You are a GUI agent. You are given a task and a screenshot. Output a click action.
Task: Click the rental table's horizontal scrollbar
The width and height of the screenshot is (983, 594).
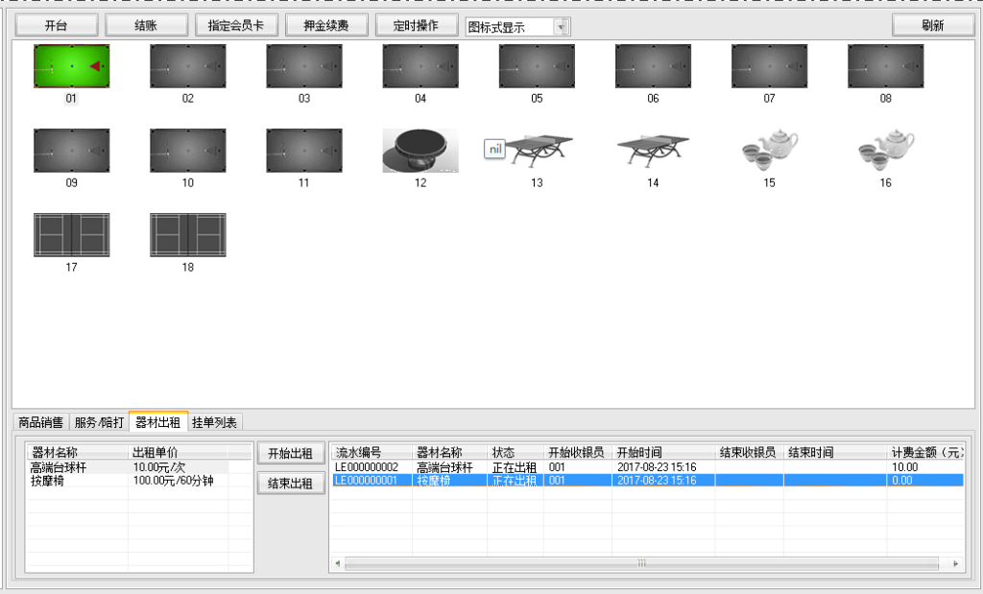pyautogui.click(x=641, y=563)
